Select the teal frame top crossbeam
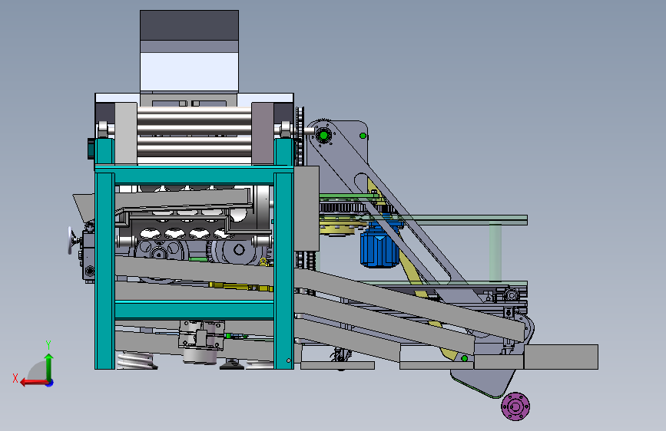This screenshot has width=666, height=431. (194, 175)
